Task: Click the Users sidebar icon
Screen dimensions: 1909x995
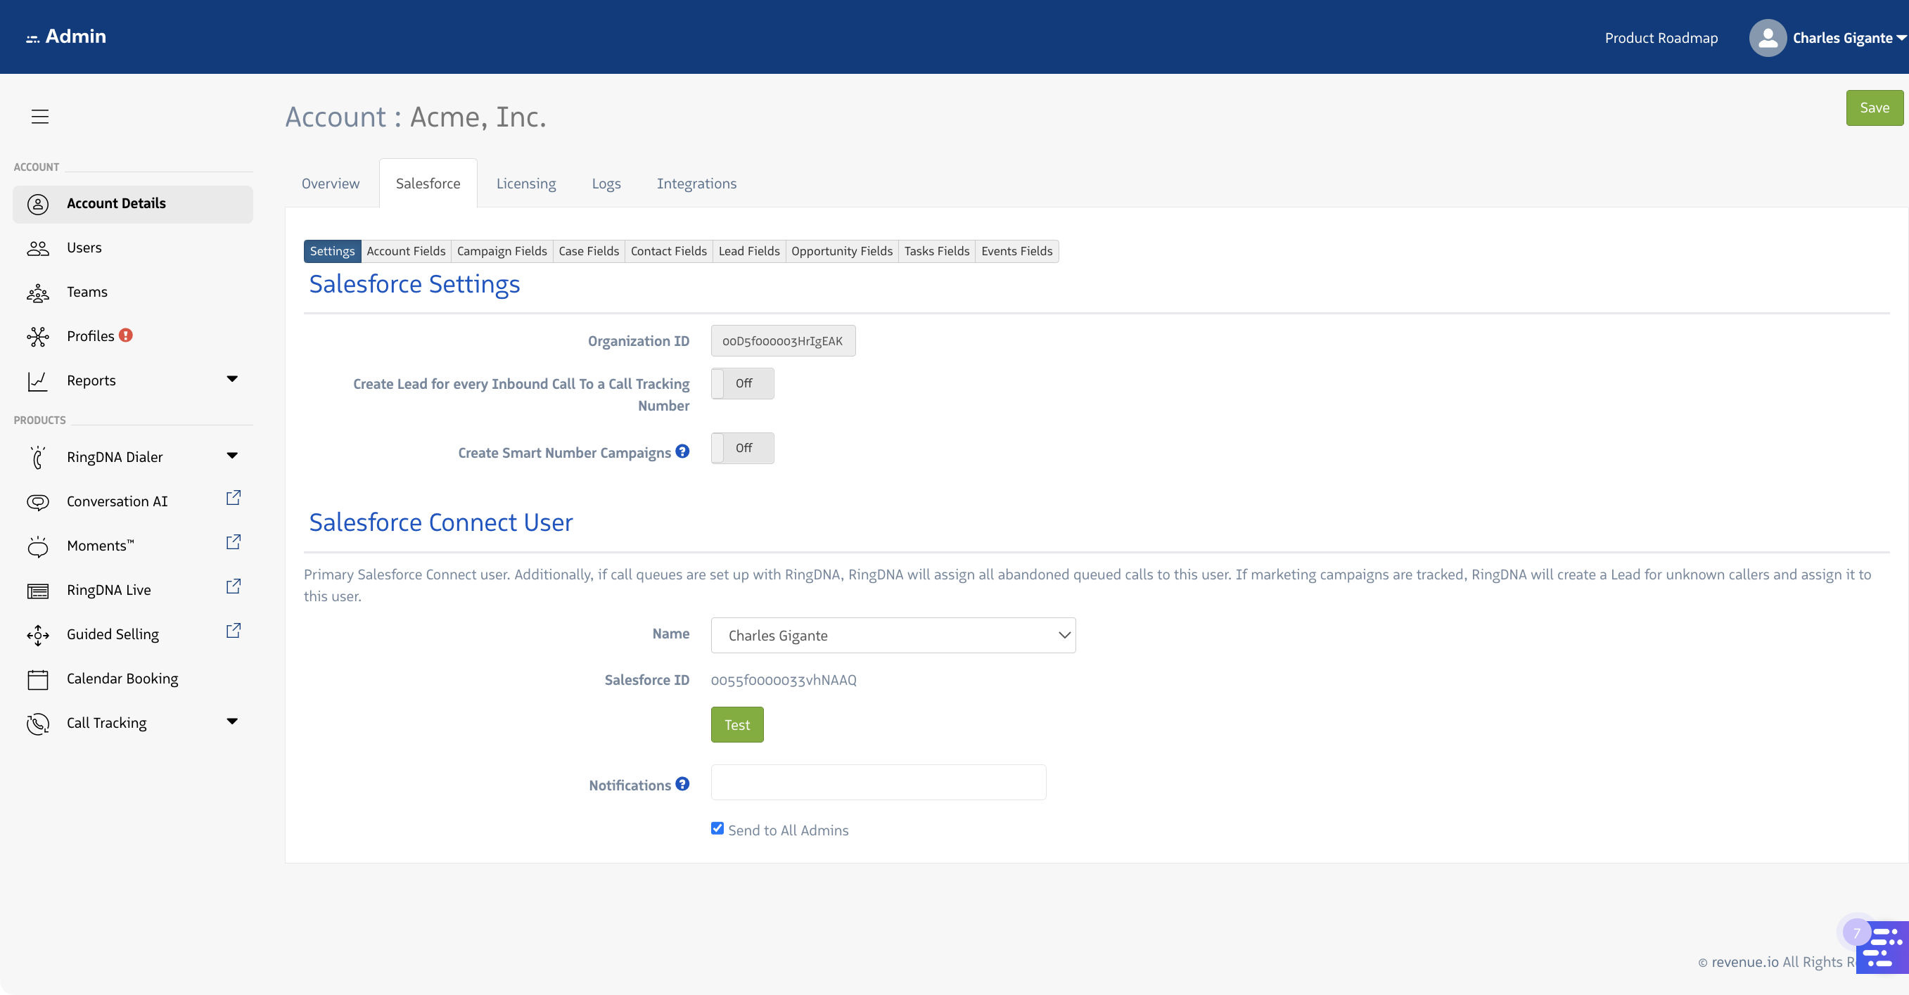Action: (38, 248)
